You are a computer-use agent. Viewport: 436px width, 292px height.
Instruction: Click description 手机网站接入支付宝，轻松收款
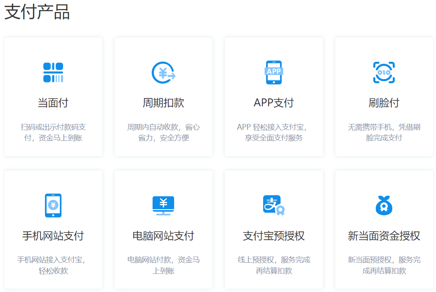51,265
